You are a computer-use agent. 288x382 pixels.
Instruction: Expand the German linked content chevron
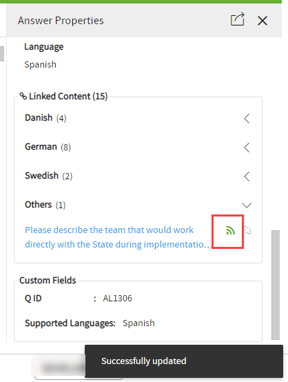pos(247,148)
